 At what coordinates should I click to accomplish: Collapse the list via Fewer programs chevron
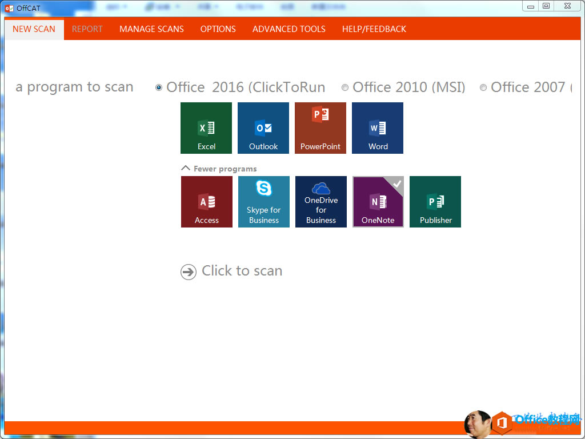point(185,168)
